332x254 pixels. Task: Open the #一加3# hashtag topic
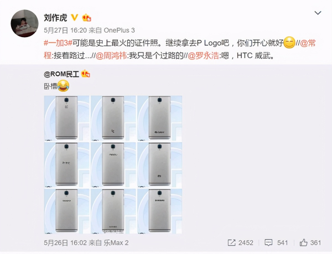pyautogui.click(x=58, y=43)
